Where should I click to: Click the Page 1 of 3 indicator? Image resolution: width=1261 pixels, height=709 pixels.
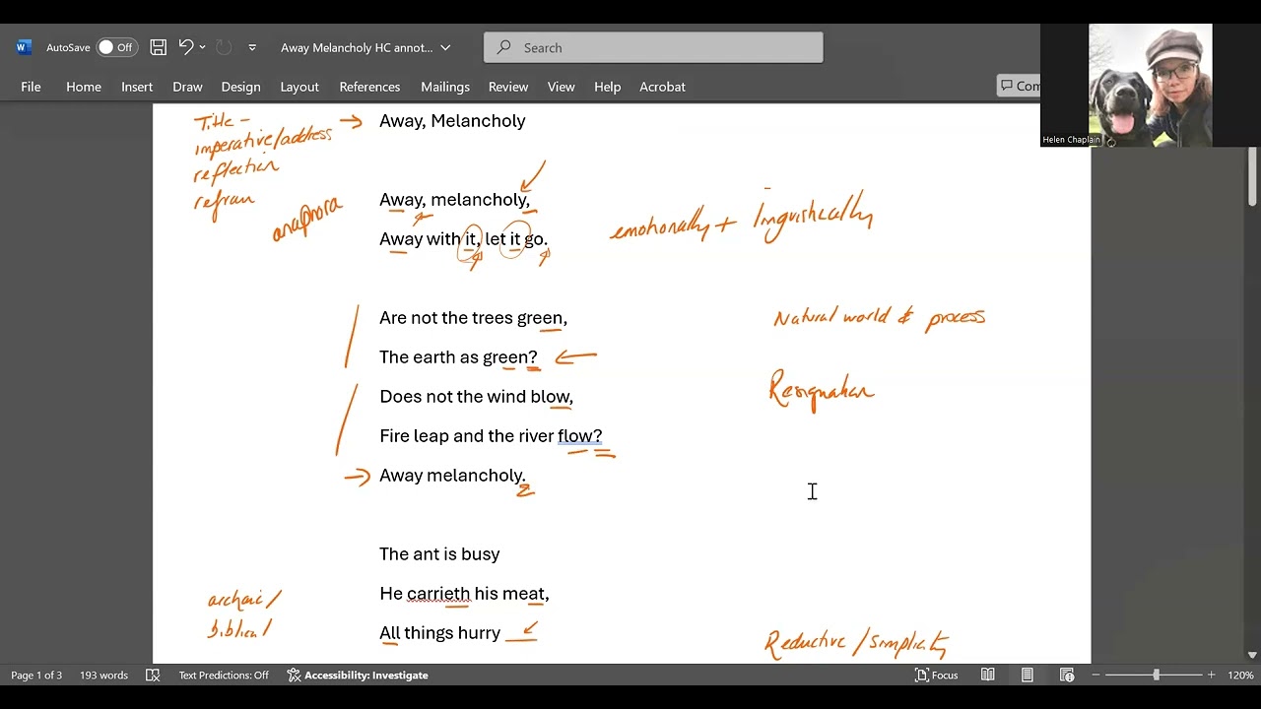click(36, 676)
